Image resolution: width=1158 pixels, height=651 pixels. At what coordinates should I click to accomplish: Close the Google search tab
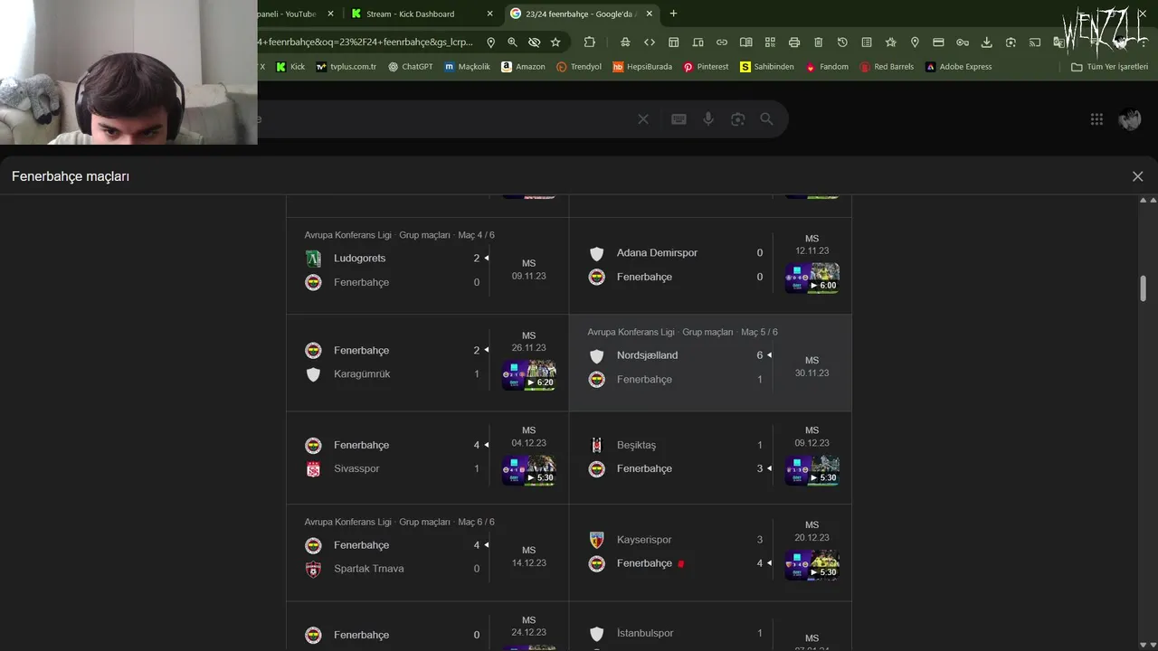[x=649, y=14]
